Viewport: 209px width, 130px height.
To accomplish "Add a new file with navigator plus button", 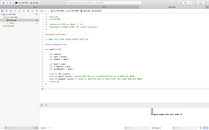I will click(x=2, y=128).
